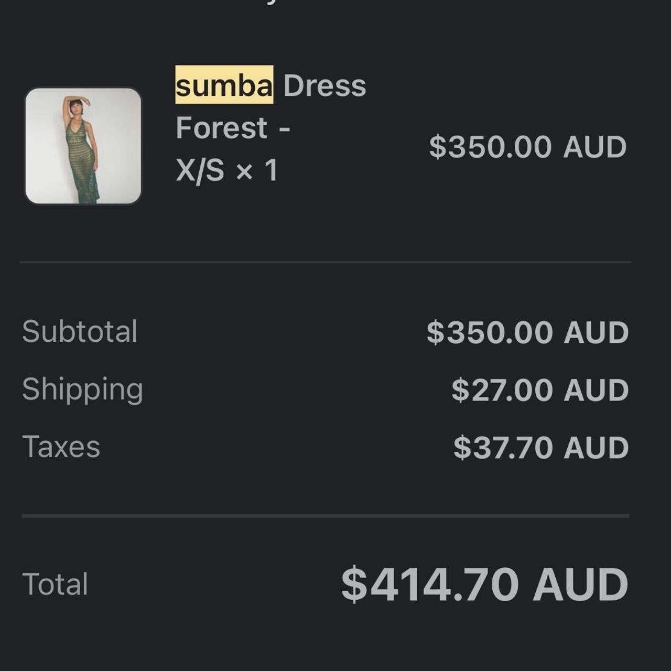Click the Shipping cost $27.00 AUD
Screen dimensions: 671x671
click(540, 390)
